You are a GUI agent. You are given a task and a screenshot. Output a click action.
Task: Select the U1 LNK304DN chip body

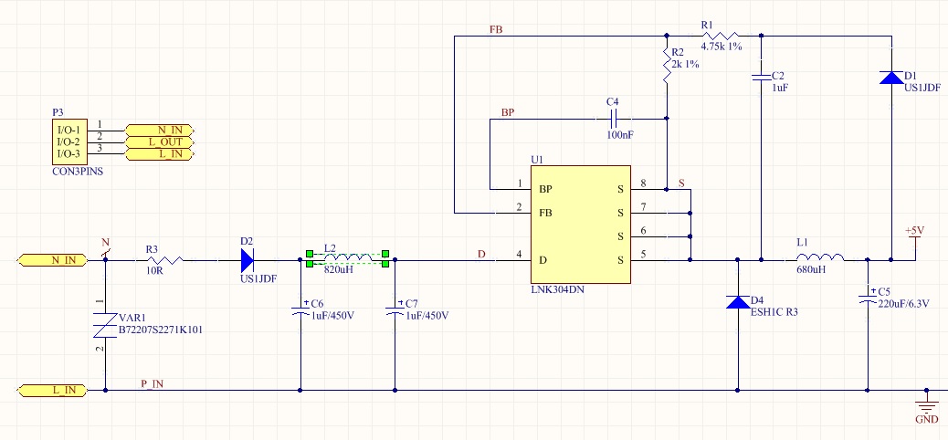click(581, 225)
